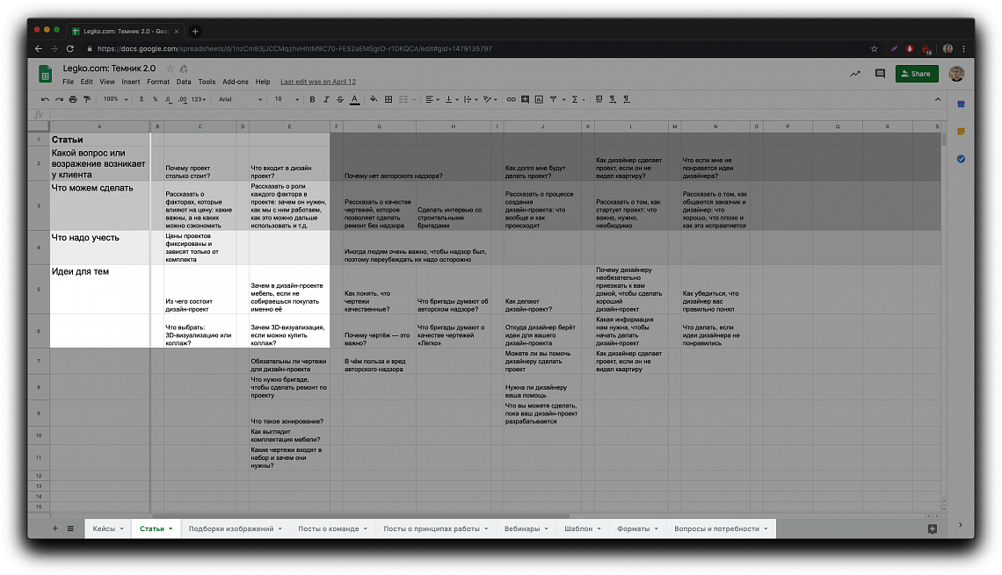The height and width of the screenshot is (575, 1002).
Task: Open the font size 10 dropdown
Action: point(287,99)
